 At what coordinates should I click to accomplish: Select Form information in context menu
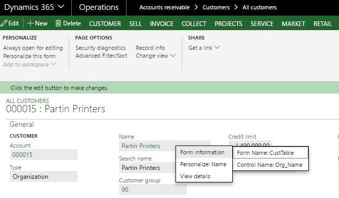pyautogui.click(x=204, y=152)
